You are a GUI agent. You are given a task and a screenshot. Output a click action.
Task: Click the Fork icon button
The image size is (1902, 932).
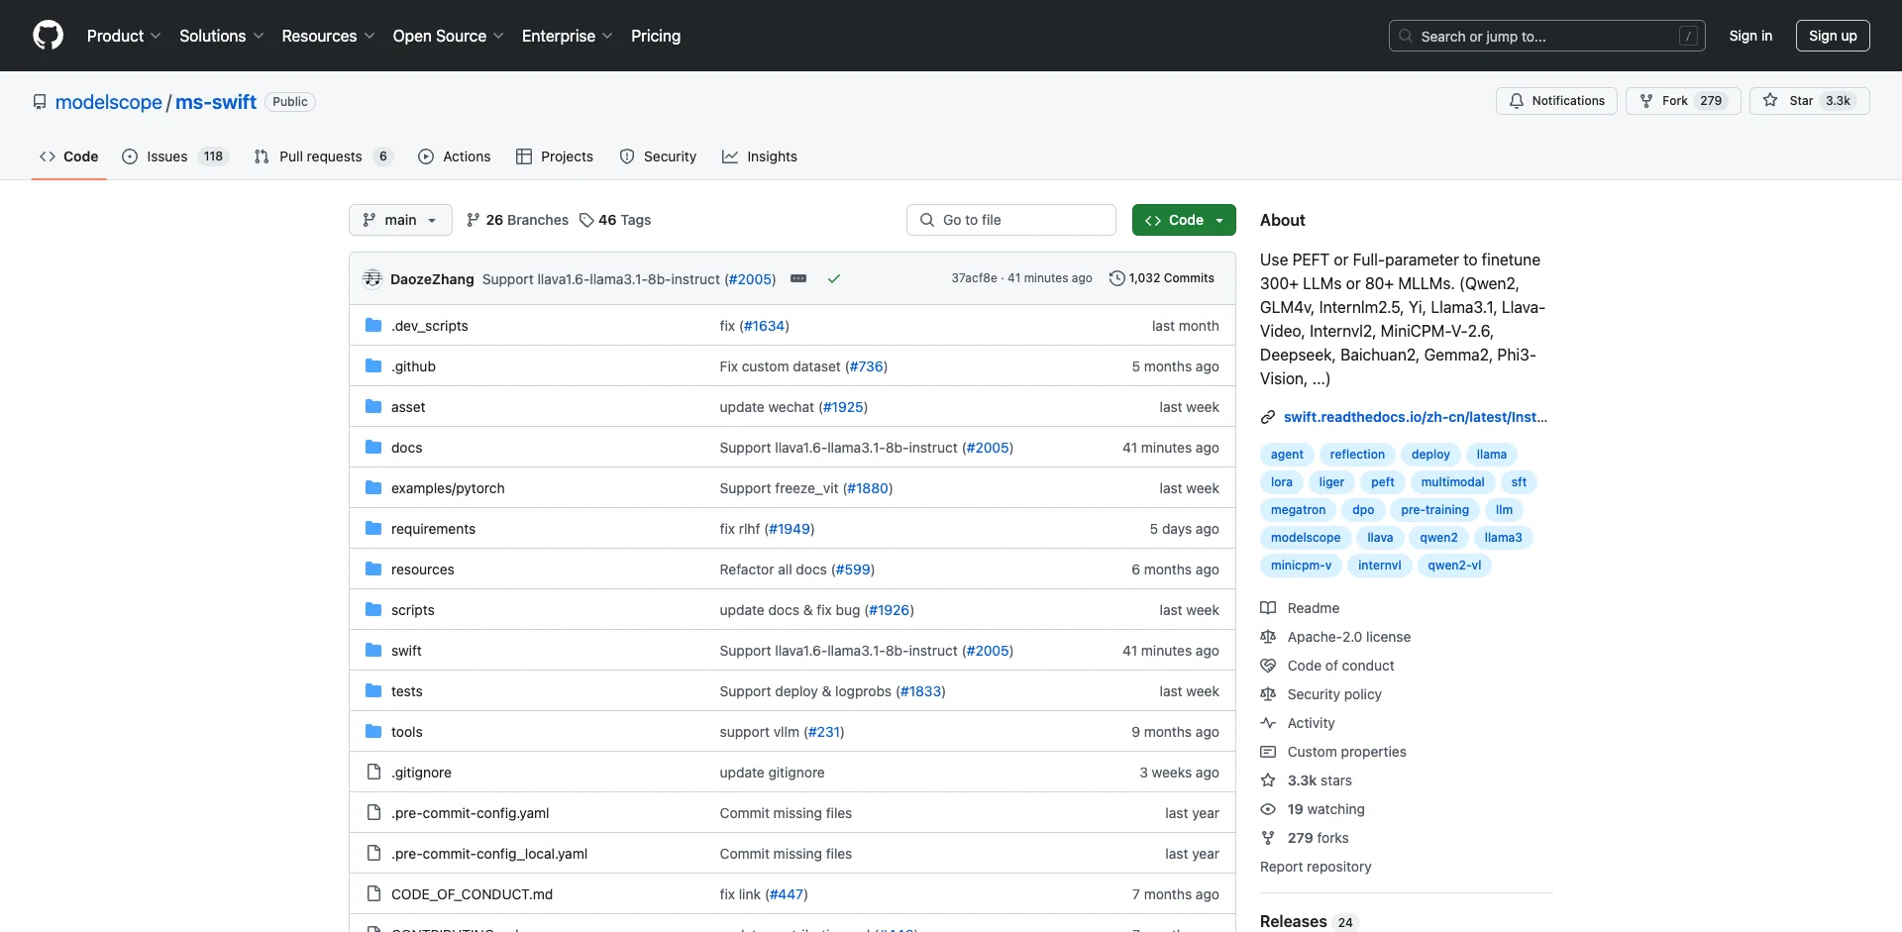pyautogui.click(x=1646, y=101)
